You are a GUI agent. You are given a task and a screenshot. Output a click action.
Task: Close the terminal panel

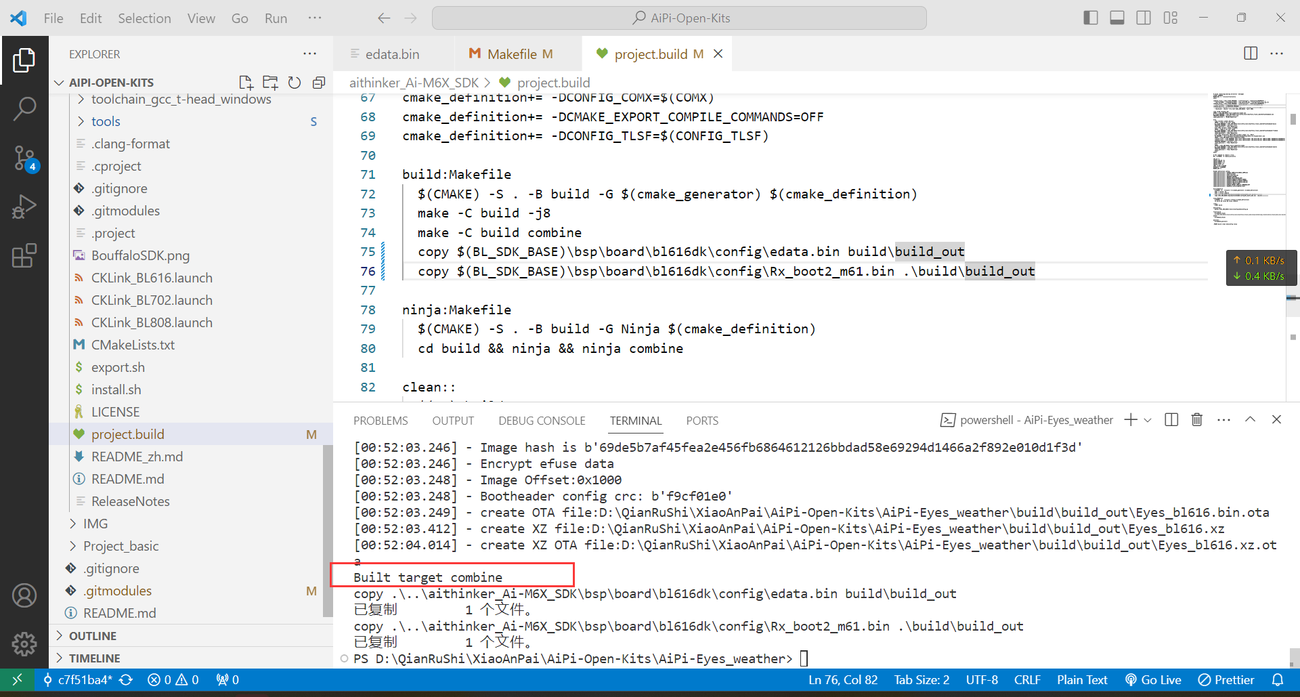(x=1276, y=420)
